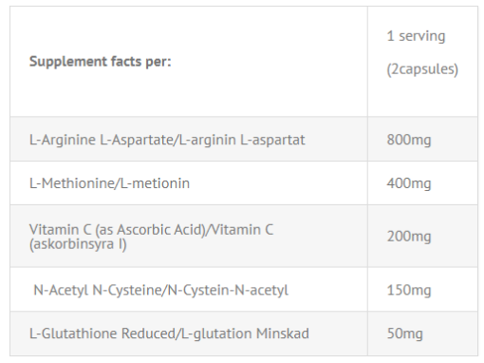Click the word 'L-aspartat' in first row
The height and width of the screenshot is (363, 484).
pyautogui.click(x=272, y=140)
